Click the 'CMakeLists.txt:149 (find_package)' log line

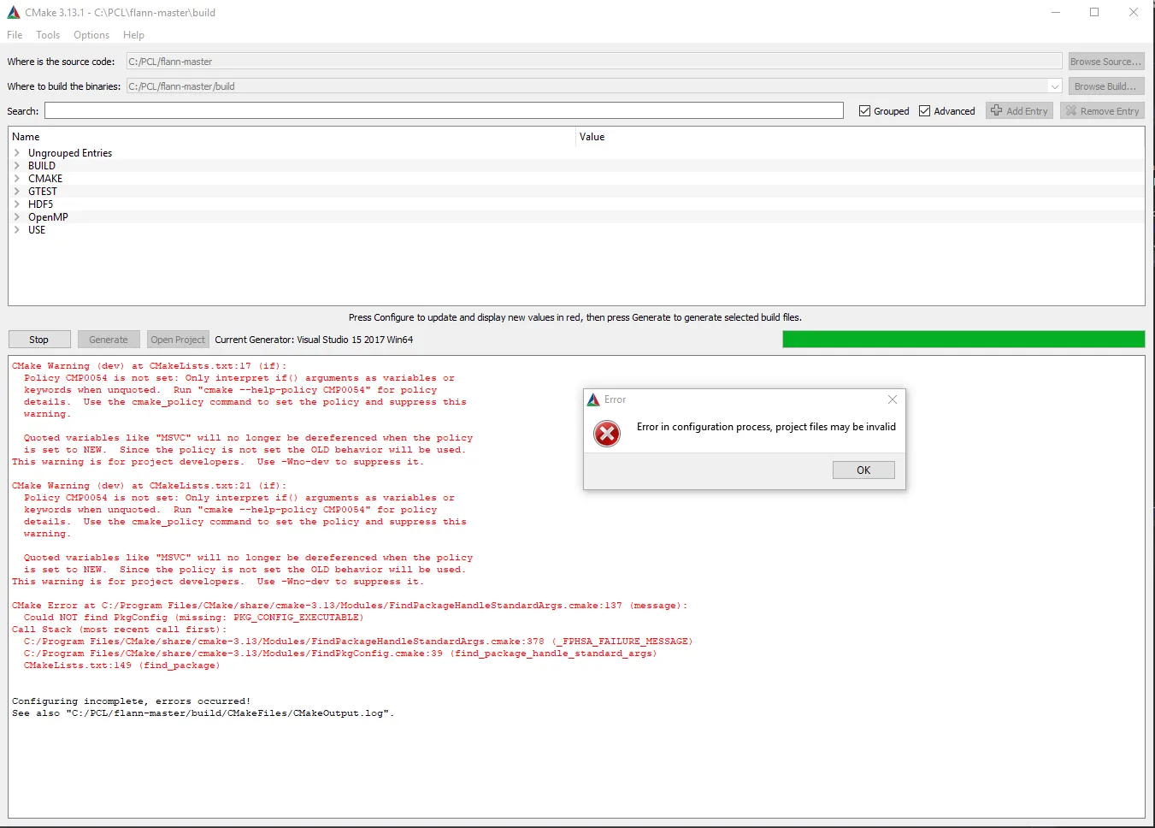[x=122, y=665]
